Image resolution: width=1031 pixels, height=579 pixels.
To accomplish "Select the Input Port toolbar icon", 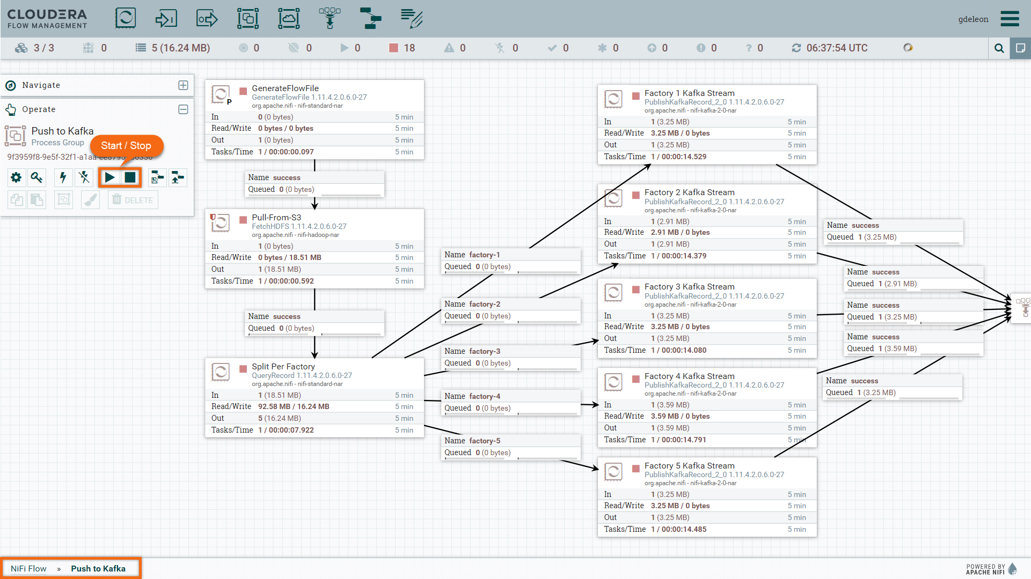I will coord(166,18).
